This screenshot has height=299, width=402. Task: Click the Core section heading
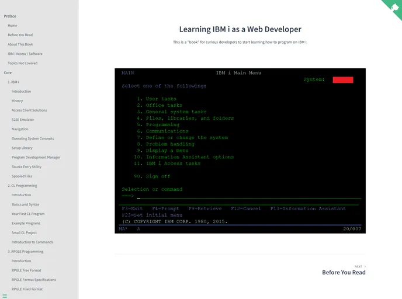(x=8, y=73)
